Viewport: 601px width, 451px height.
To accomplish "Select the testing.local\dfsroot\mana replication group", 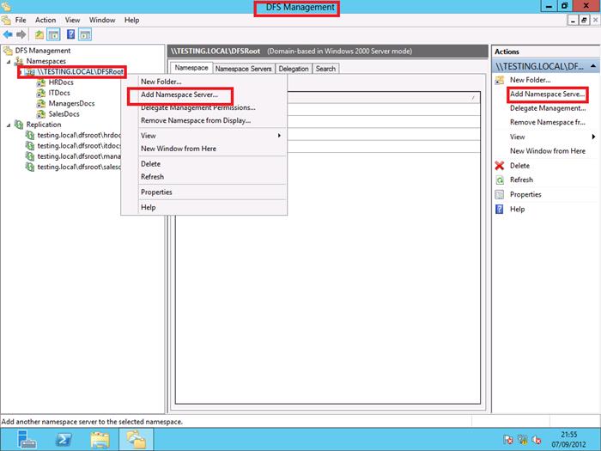I will (x=79, y=156).
